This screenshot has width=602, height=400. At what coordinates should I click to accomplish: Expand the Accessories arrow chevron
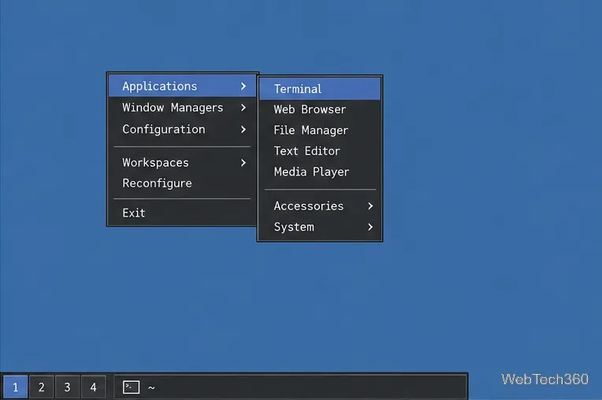(x=370, y=206)
